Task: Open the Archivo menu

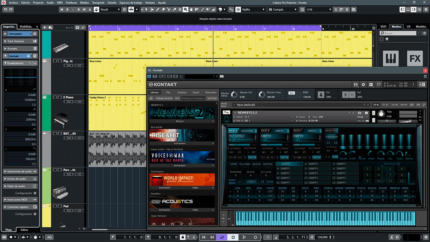Action: (14, 3)
